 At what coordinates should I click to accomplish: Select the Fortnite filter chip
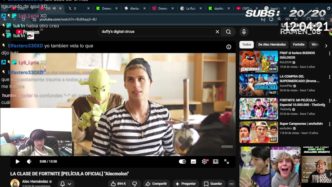(299, 45)
